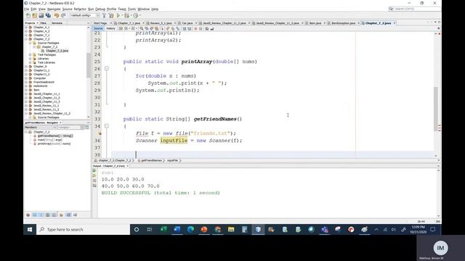
Task: Open the Run Project dropdown arrow
Action: point(122,15)
